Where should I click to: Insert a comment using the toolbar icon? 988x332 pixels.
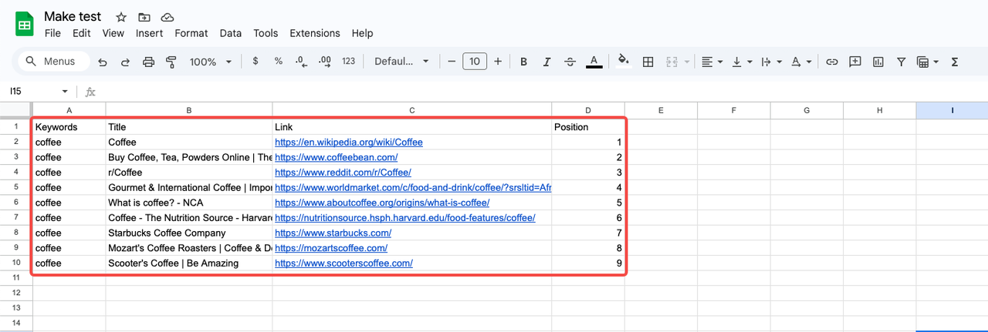855,62
